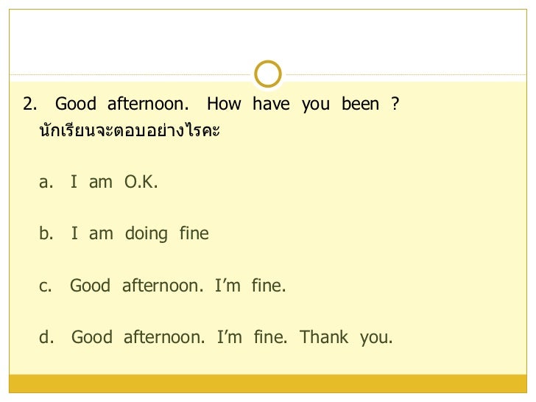Choose option d ending with Thank you.

click(x=216, y=338)
